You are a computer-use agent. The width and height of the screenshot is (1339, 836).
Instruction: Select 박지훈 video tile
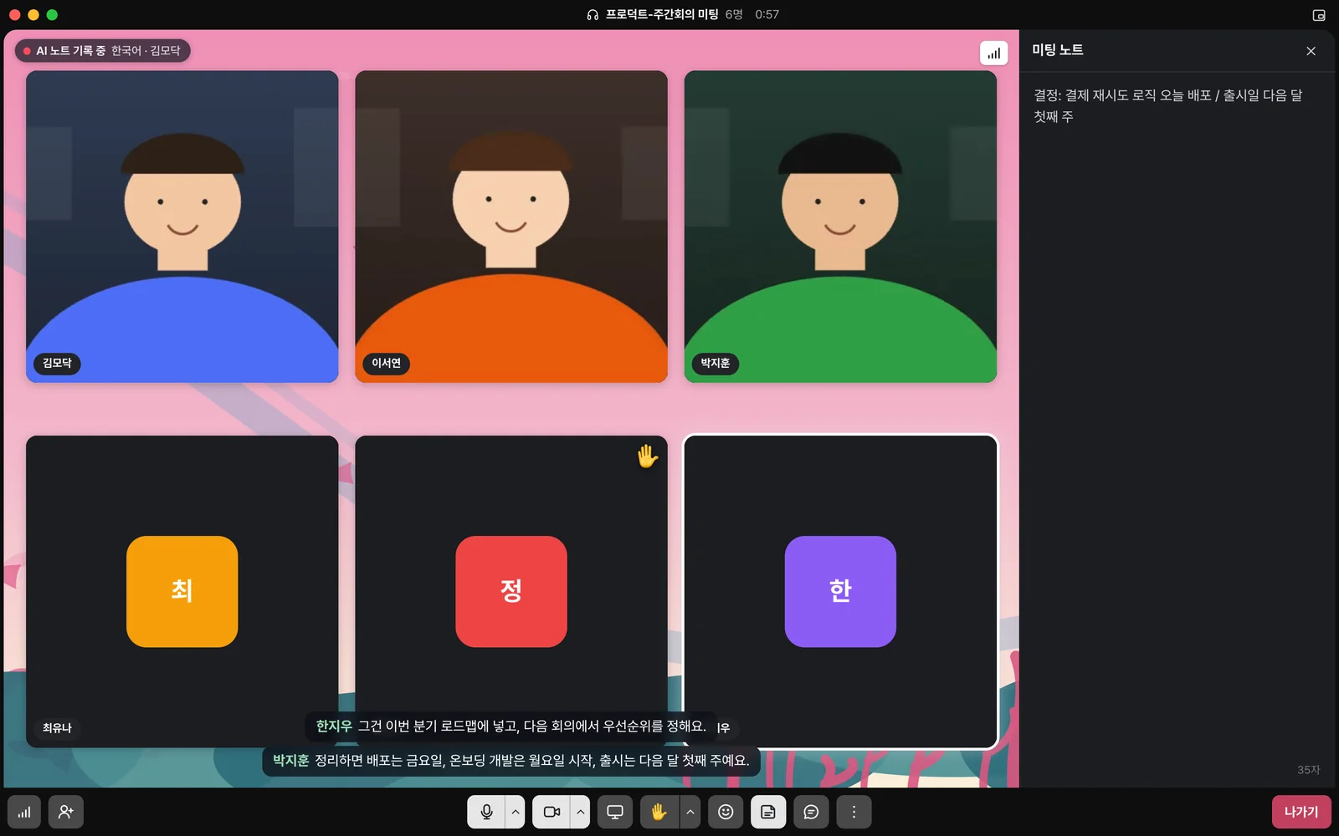(840, 227)
